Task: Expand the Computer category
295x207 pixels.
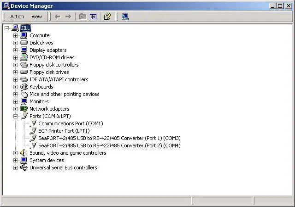Action: (15, 36)
